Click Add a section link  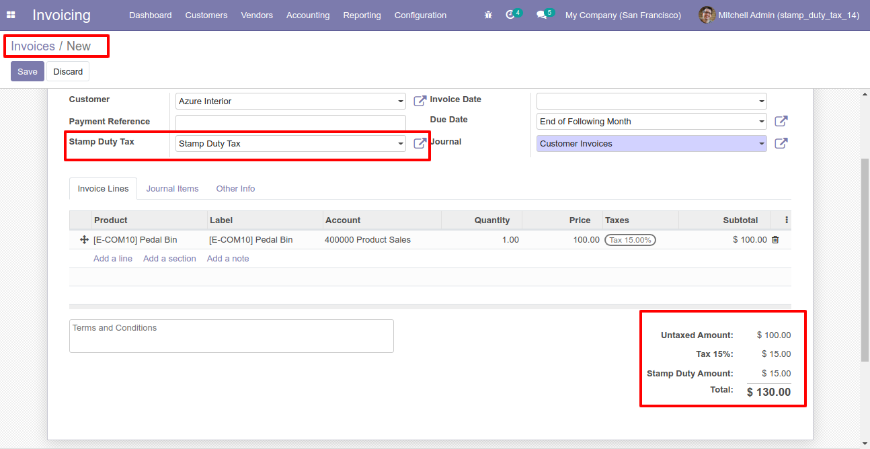click(x=169, y=259)
